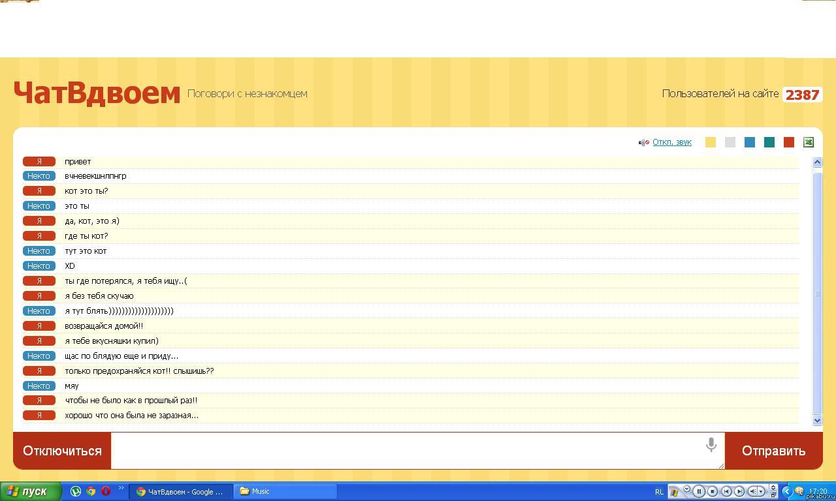The height and width of the screenshot is (501, 836).
Task: Launch Chrome from quick launch bar
Action: coord(91,491)
